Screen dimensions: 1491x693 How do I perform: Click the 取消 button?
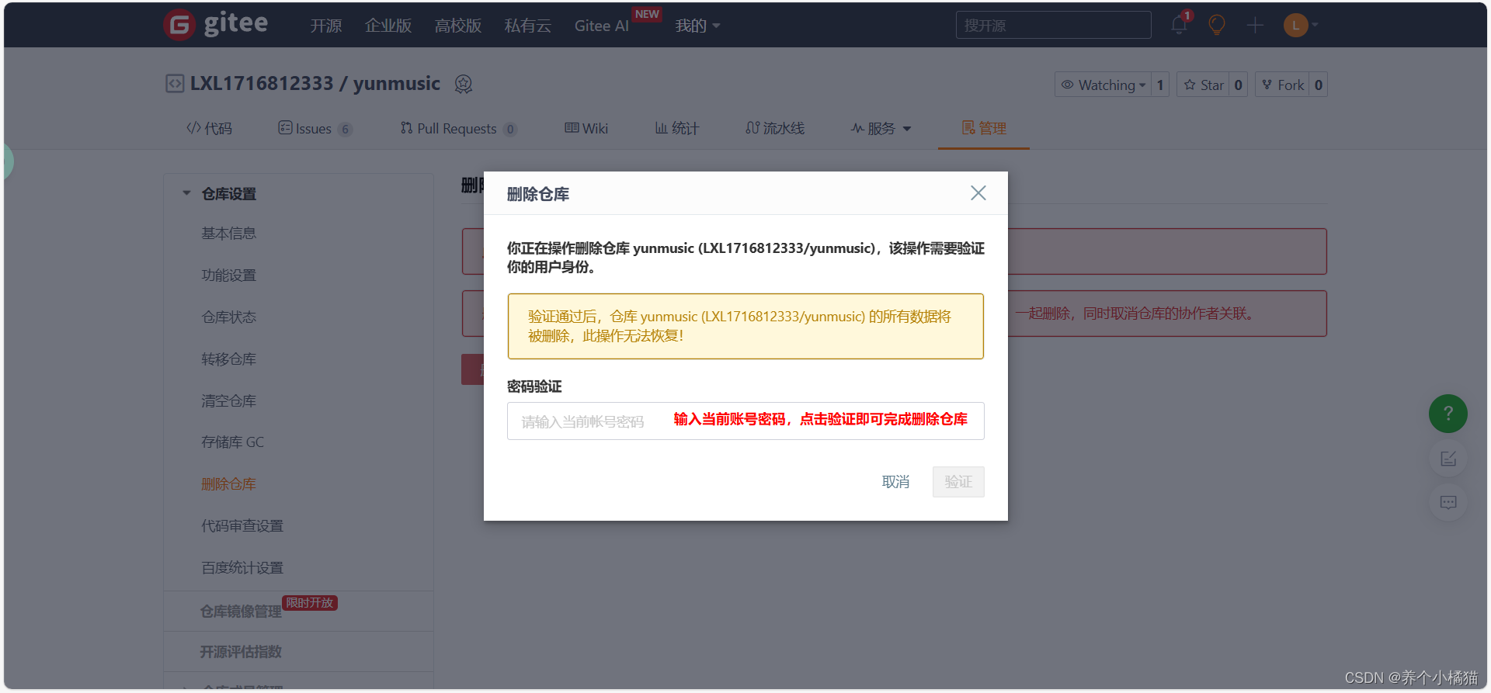point(895,482)
